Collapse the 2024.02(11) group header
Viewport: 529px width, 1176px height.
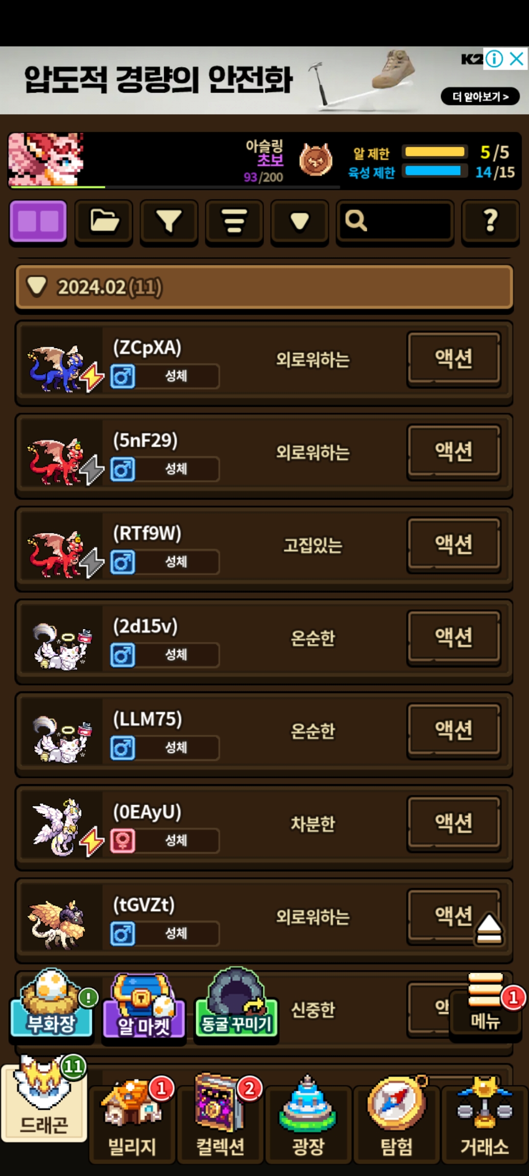pos(264,287)
